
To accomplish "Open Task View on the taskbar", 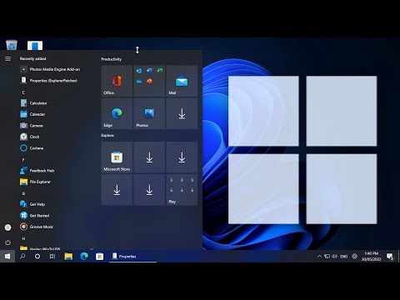I will tap(52, 257).
